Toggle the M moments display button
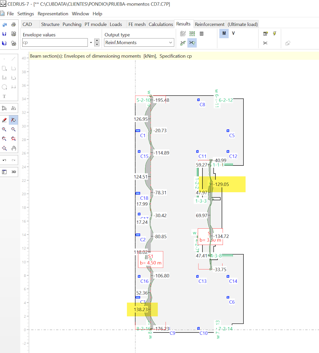This screenshot has width=319, height=353. point(224,33)
